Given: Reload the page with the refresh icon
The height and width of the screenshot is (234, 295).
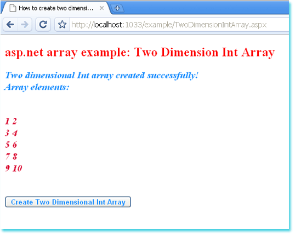Looking at the screenshot, I should (43, 25).
